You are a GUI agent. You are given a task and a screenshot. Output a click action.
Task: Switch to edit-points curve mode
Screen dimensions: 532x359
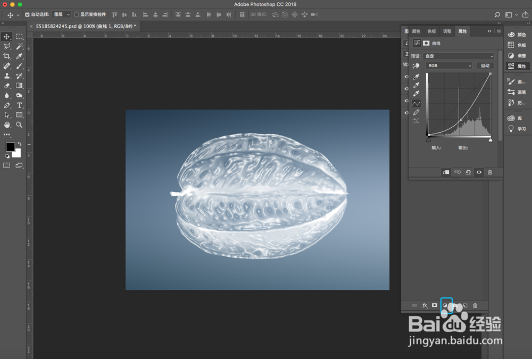pyautogui.click(x=416, y=104)
